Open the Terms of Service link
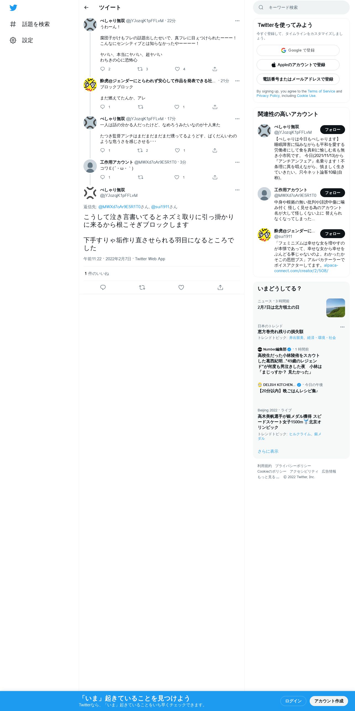This screenshot has height=711, width=355. (321, 91)
